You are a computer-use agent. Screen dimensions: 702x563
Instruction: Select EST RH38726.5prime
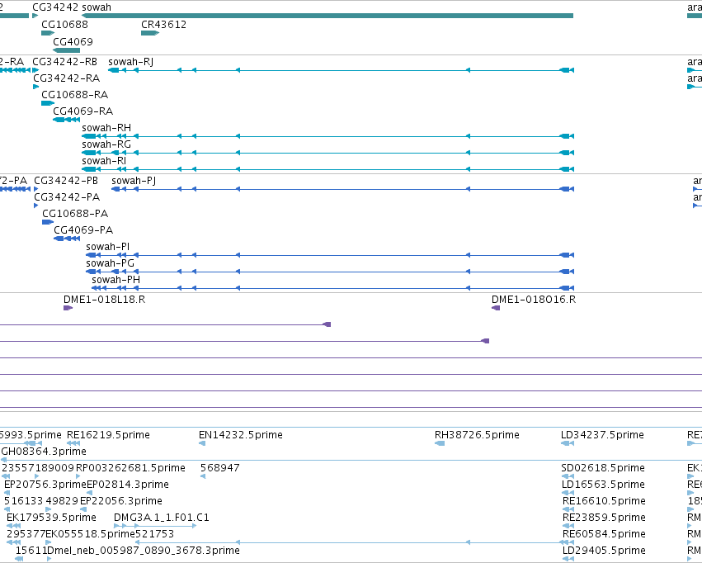tap(477, 435)
